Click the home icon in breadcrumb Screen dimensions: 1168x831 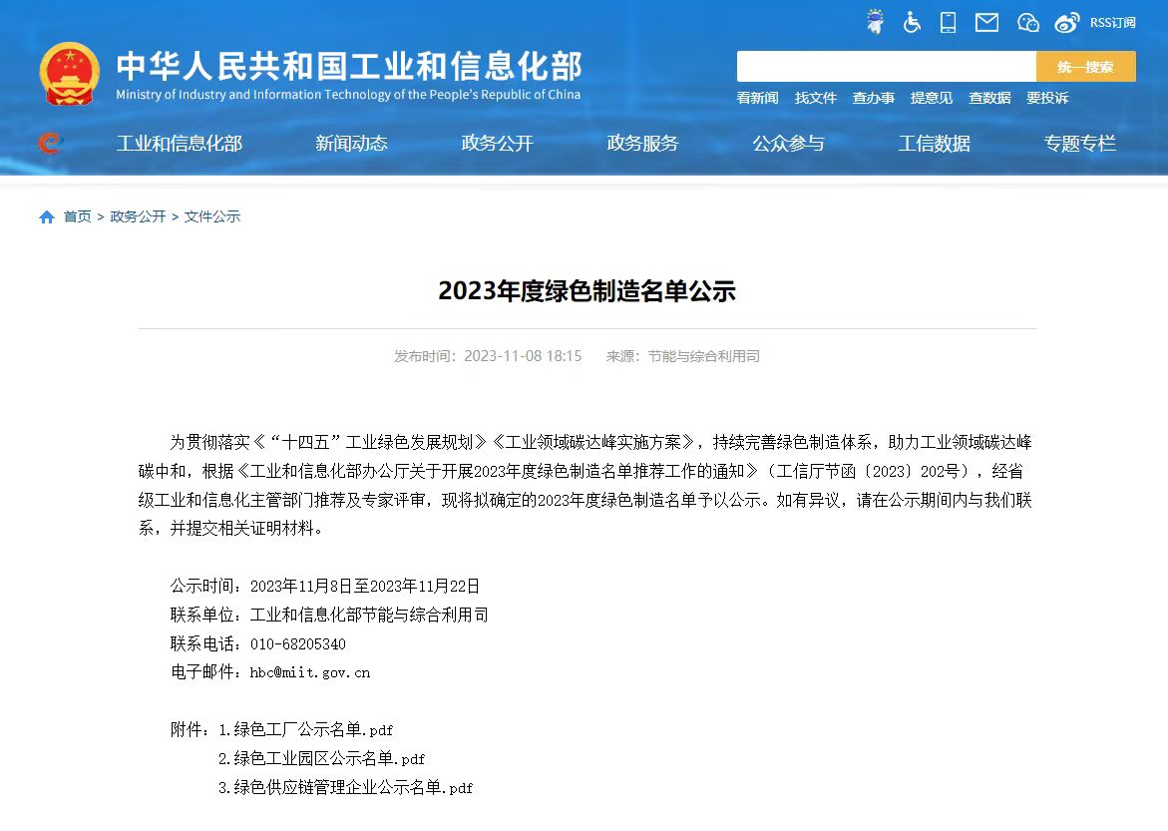tap(47, 217)
